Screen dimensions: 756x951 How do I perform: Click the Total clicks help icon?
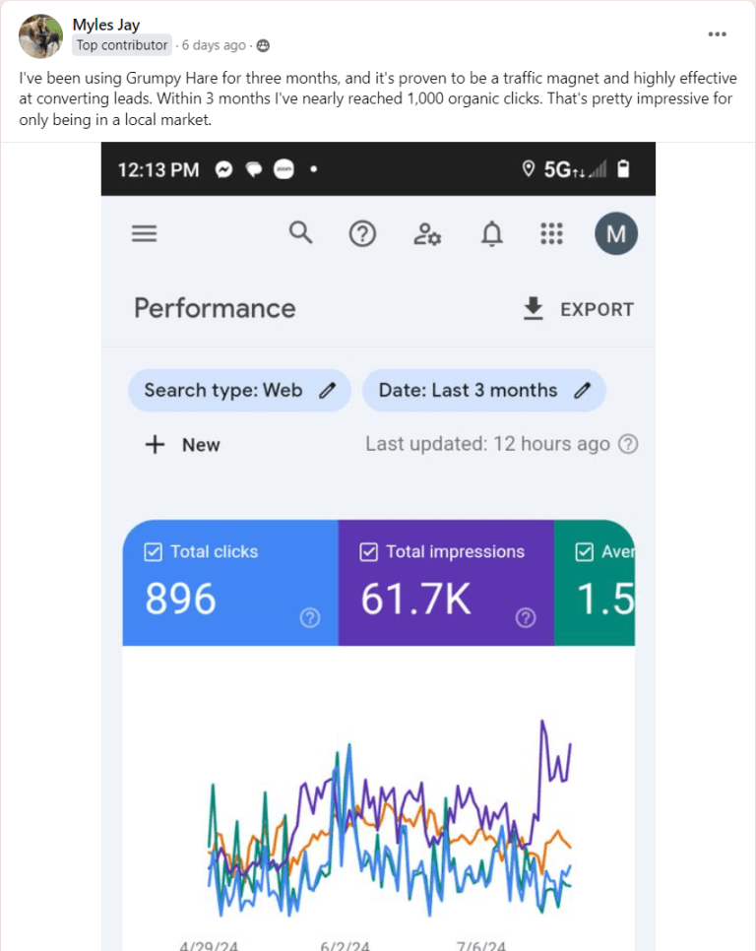pos(310,618)
